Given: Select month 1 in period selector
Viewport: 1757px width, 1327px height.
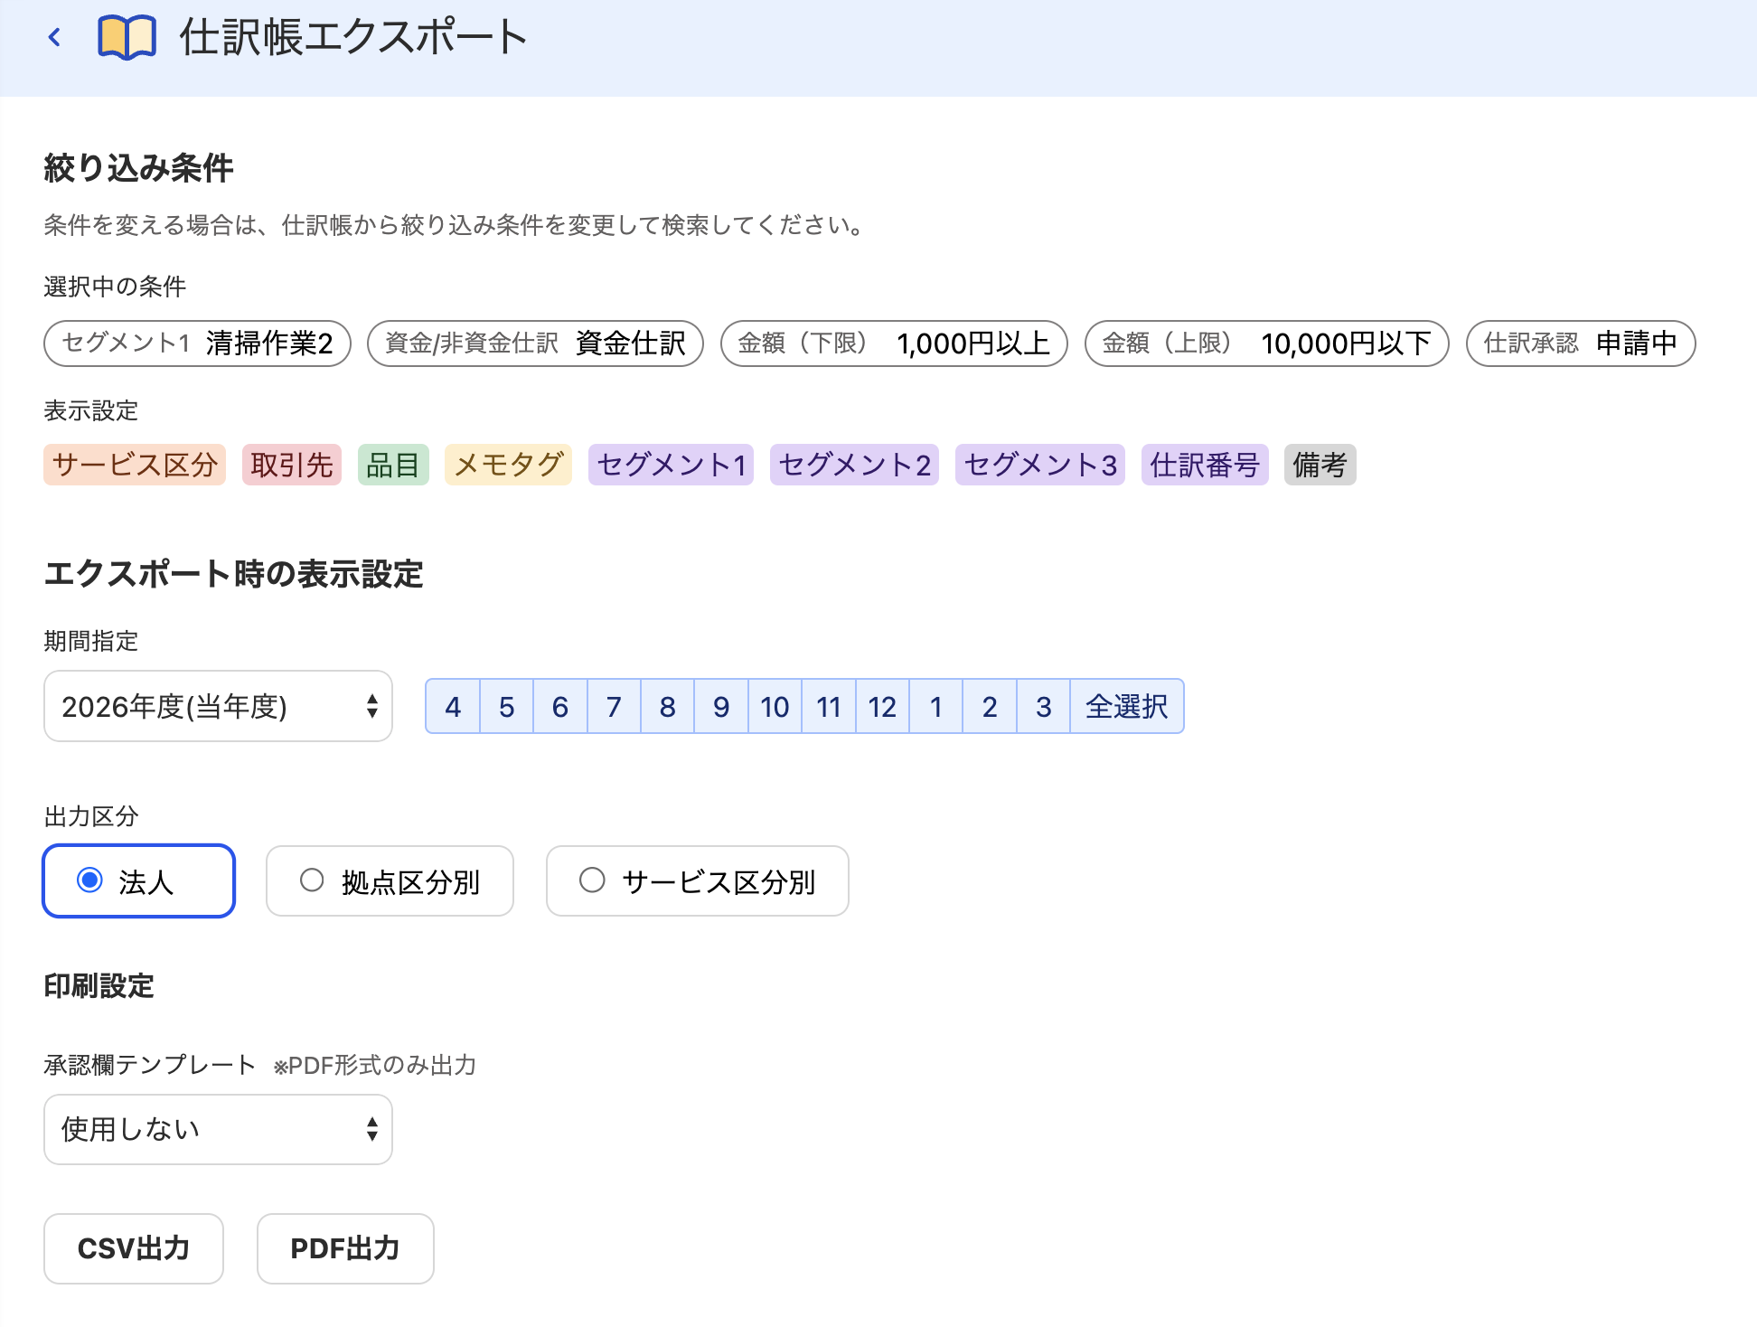Looking at the screenshot, I should (936, 706).
